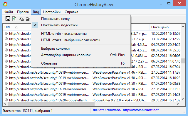Click the row icon for 13.07.2014 12:12:22 entry
Image resolution: width=188 pixels, height=116 pixels.
click(6, 39)
